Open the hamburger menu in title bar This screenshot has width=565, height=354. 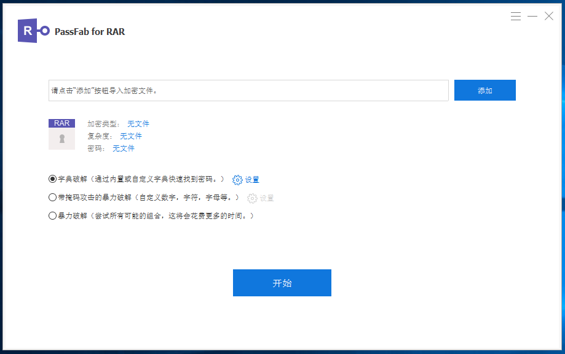pos(515,17)
